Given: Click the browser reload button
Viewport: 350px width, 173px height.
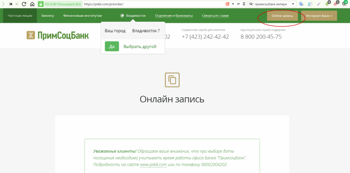Looking at the screenshot, I should tap(24, 4).
